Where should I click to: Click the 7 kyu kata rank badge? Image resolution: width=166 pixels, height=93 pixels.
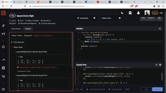click(12, 16)
